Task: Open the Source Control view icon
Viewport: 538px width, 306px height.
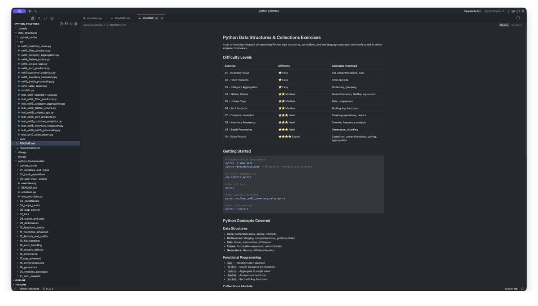Action: pyautogui.click(x=45, y=18)
